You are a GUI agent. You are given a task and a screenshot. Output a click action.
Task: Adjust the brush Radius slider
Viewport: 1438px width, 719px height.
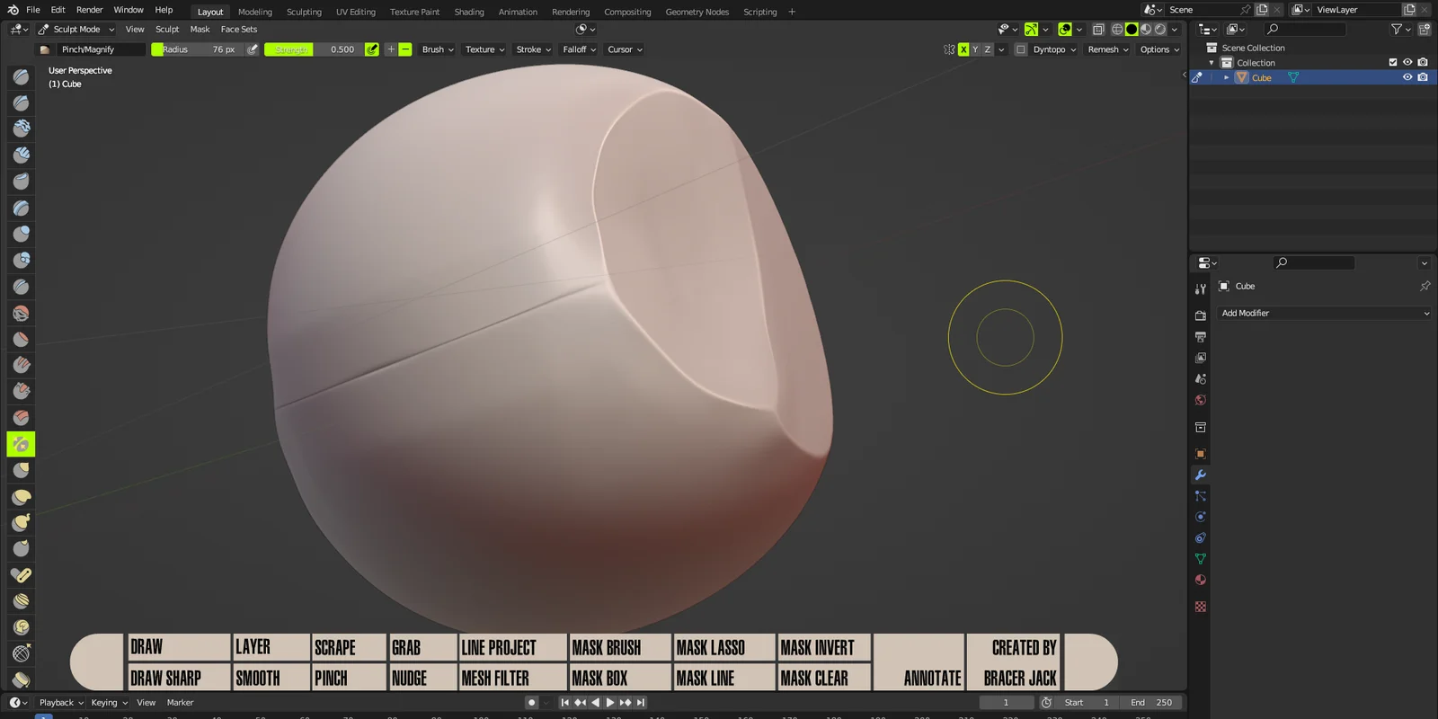point(197,49)
